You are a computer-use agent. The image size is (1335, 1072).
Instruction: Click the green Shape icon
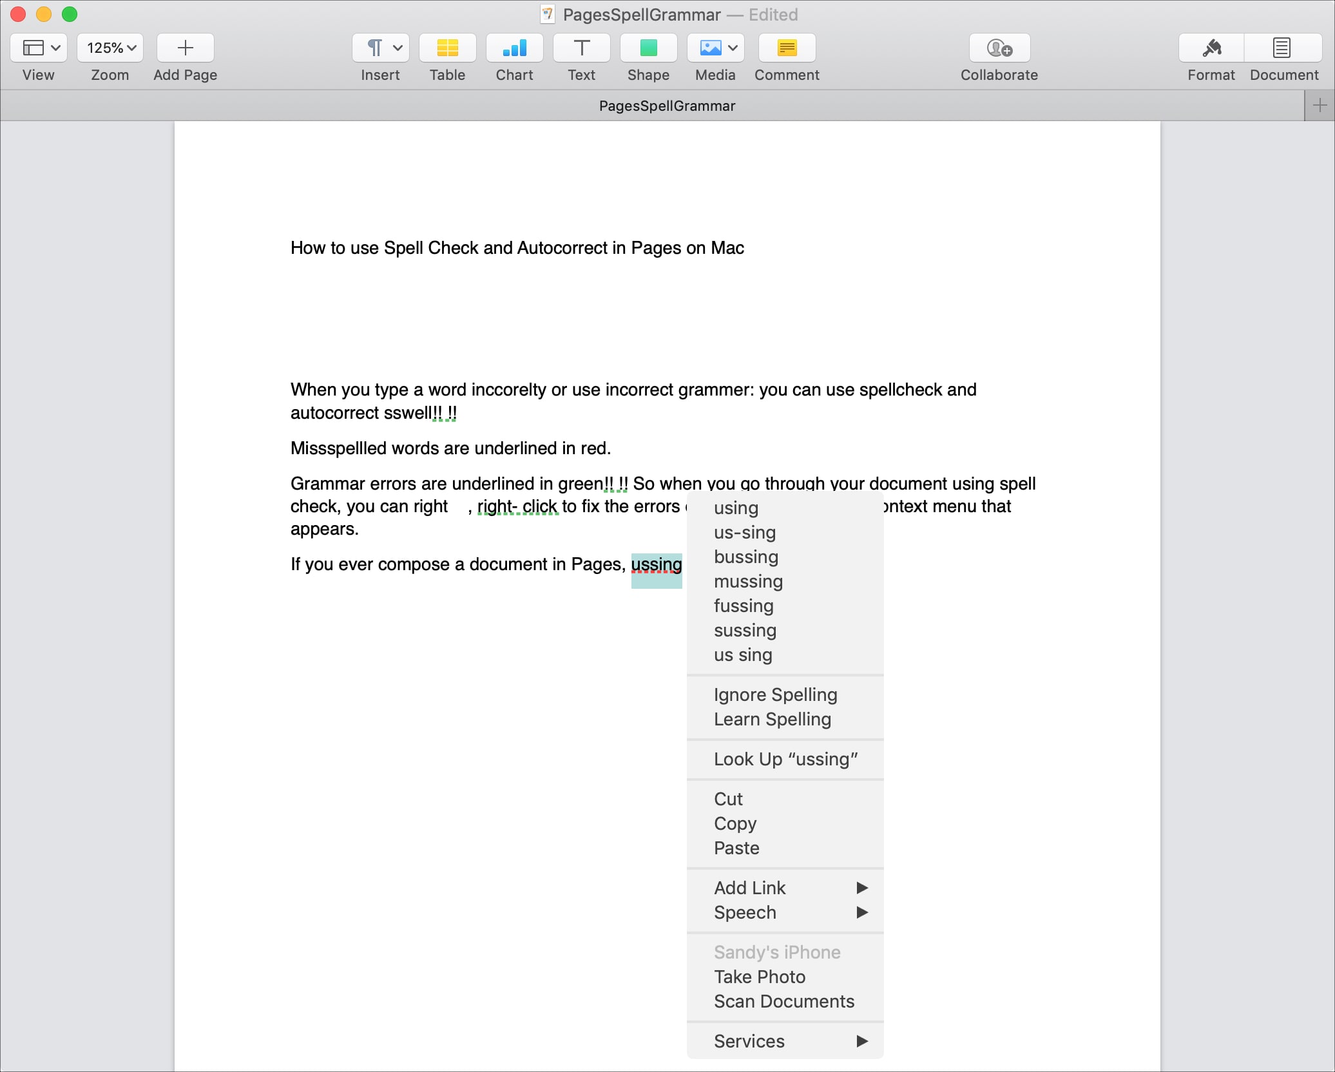[x=648, y=48]
